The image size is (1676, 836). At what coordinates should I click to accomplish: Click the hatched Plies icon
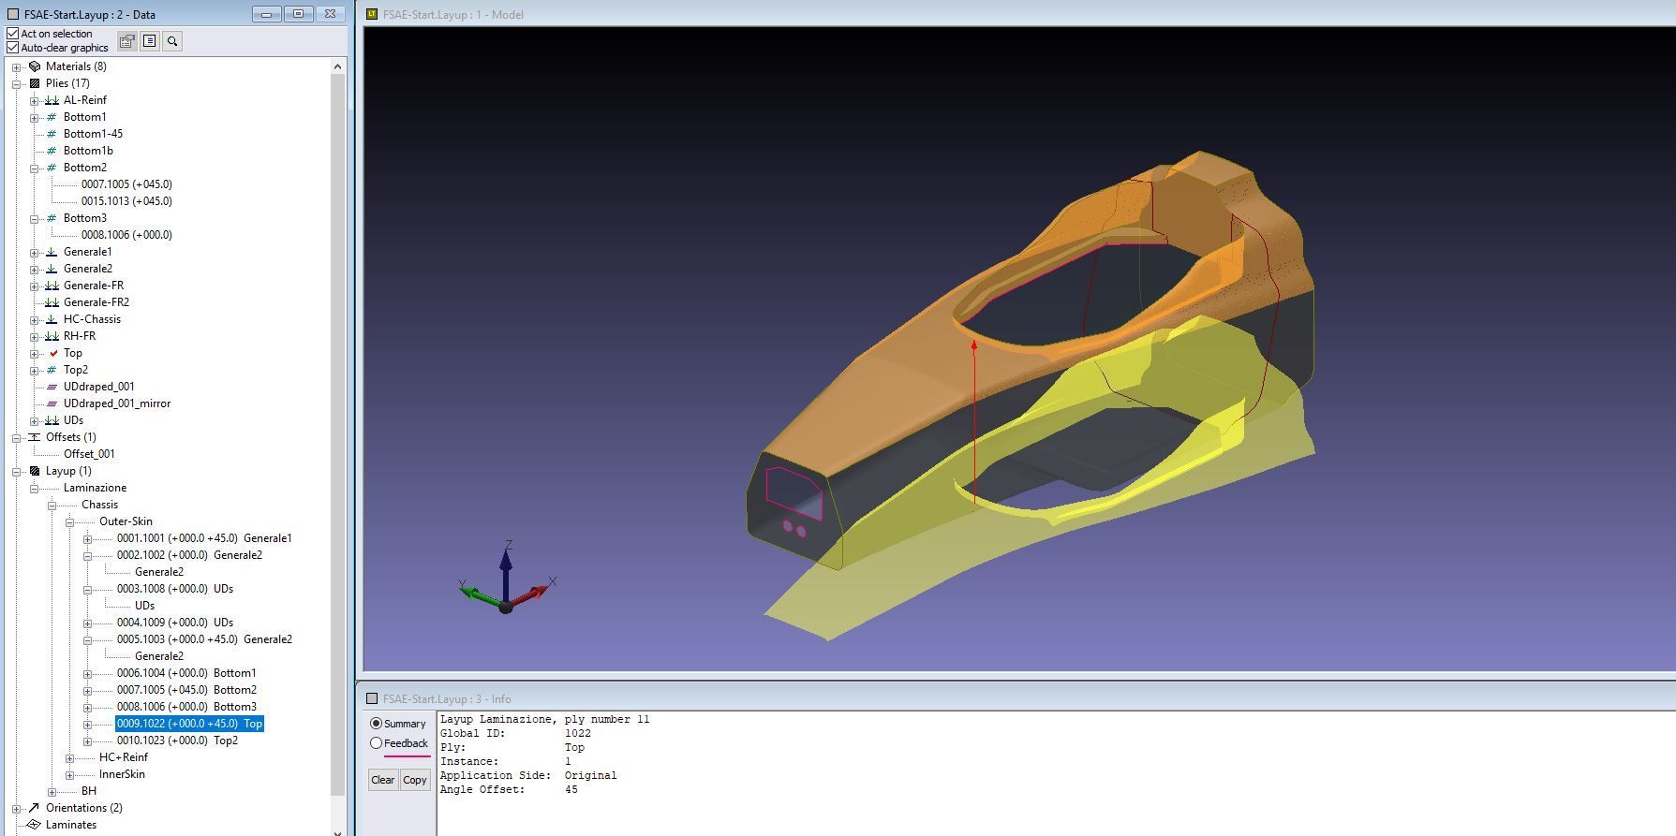click(35, 83)
